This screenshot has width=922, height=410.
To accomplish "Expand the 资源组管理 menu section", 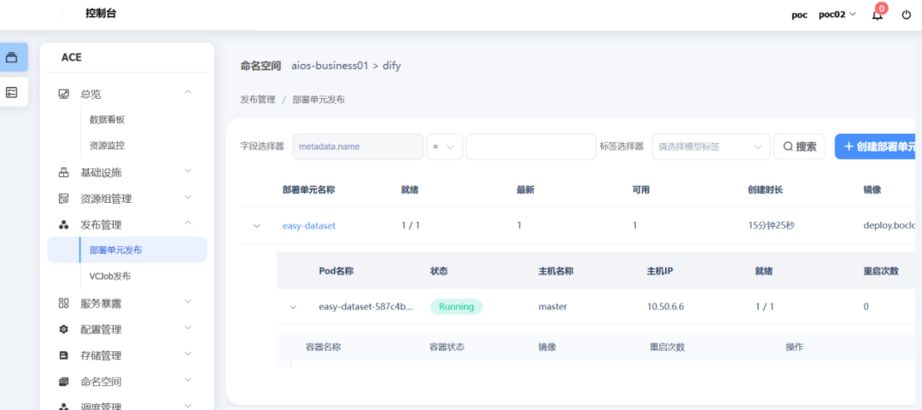I will tap(188, 197).
